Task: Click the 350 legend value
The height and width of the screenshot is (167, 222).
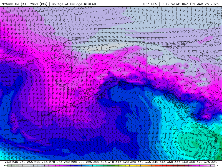Action: coord(170,162)
